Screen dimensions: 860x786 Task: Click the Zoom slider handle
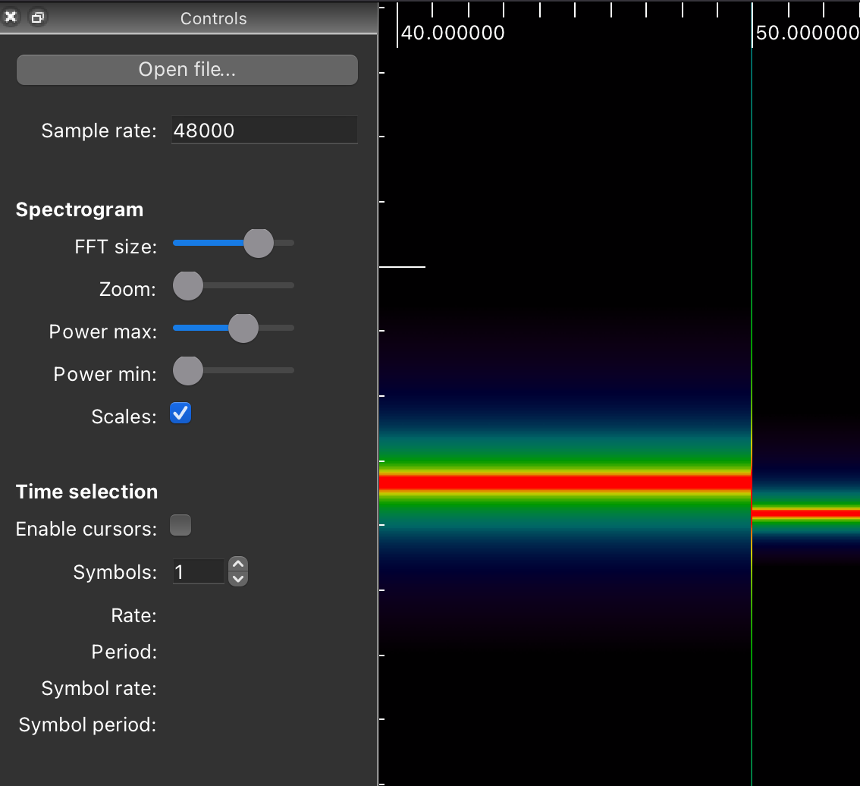click(x=188, y=285)
